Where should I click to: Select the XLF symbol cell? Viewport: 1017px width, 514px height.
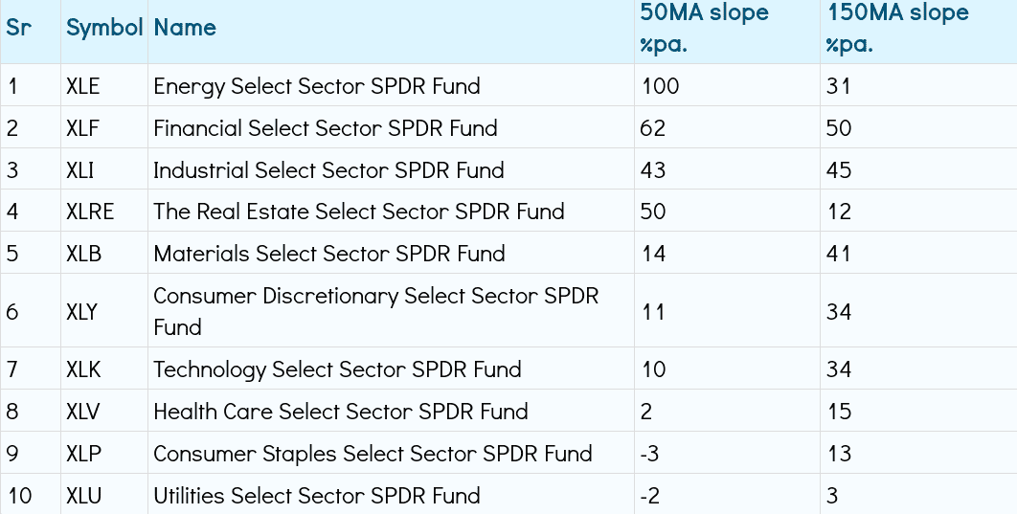click(83, 128)
